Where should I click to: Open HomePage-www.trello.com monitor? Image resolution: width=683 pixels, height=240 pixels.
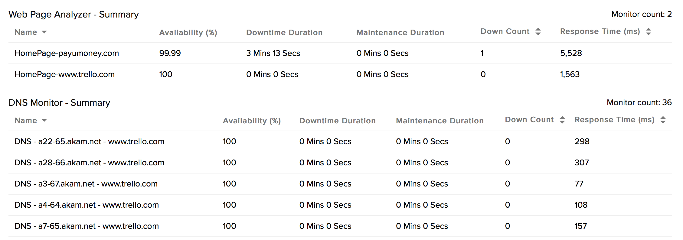(64, 74)
